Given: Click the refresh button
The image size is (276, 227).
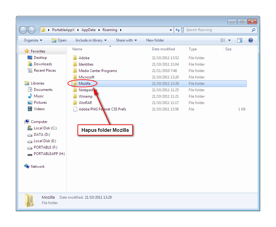Looking at the screenshot, I should (178, 30).
